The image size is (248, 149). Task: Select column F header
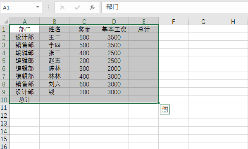(x=173, y=21)
